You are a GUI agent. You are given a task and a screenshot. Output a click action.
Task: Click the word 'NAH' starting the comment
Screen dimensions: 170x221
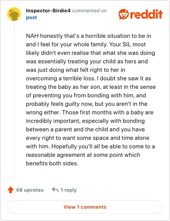[32, 36]
